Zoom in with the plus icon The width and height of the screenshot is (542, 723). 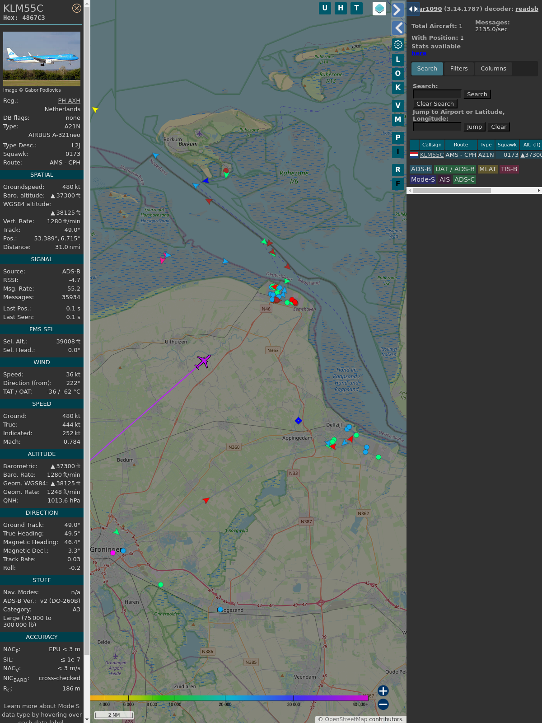coord(383,691)
